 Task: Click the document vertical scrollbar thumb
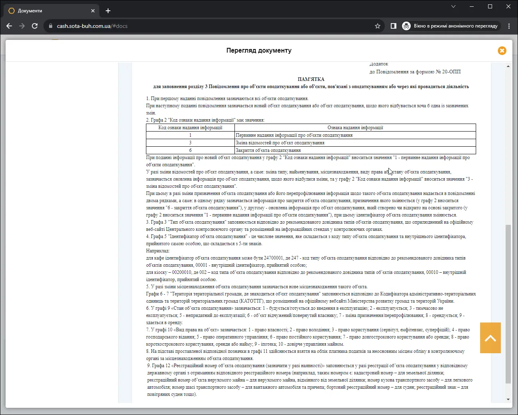pyautogui.click(x=508, y=304)
